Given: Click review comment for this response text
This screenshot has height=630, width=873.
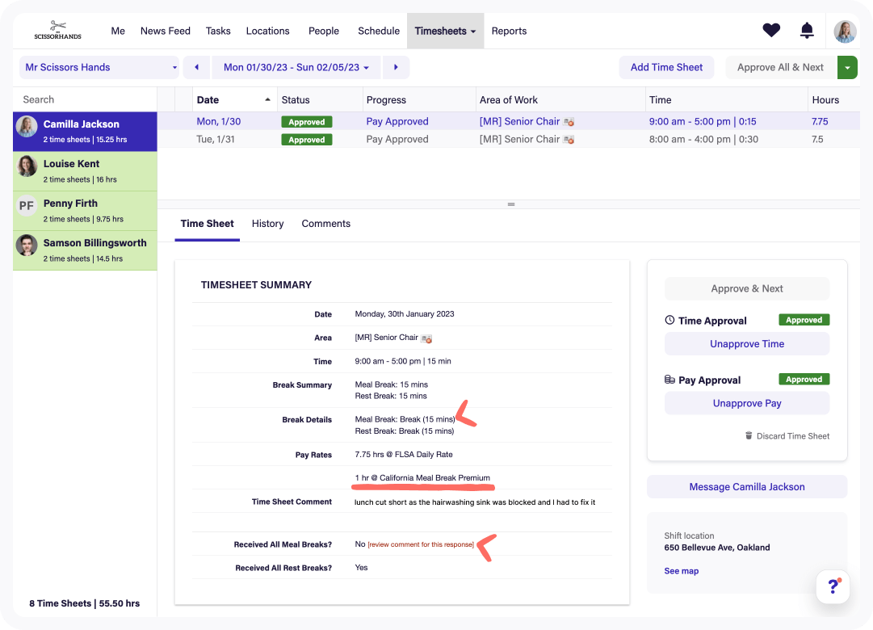Looking at the screenshot, I should [421, 544].
